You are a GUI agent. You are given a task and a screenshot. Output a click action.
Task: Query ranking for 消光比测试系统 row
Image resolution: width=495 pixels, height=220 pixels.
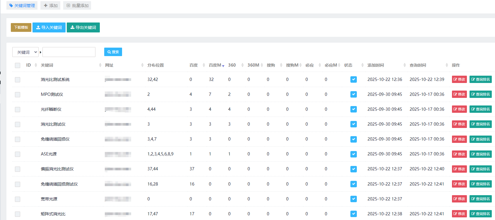click(x=480, y=79)
